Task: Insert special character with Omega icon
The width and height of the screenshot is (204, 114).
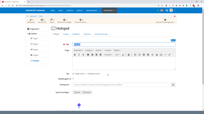Action: coord(161,55)
